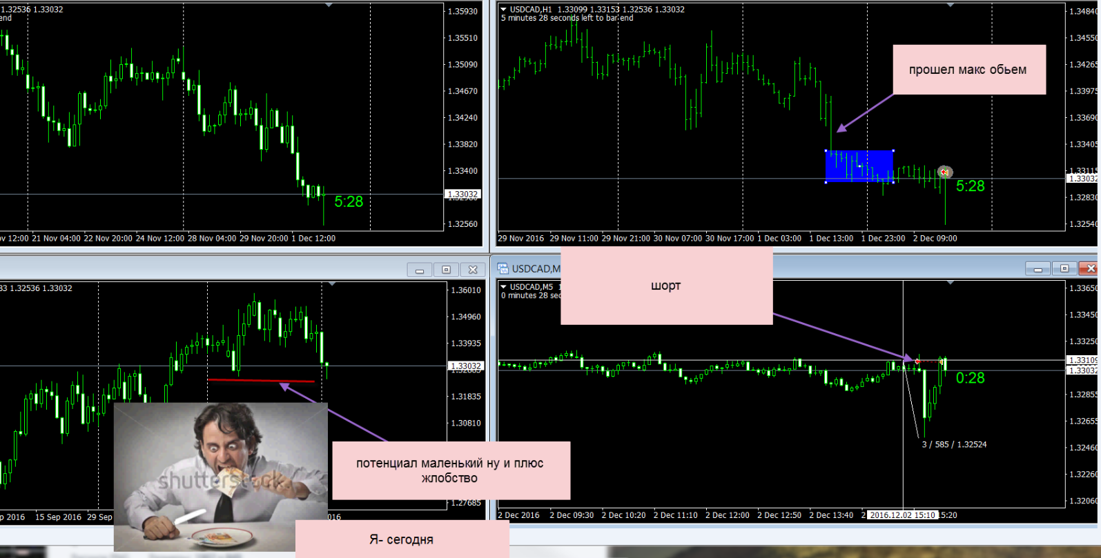Click the 1.33032 price label on top-left chart
Image resolution: width=1101 pixels, height=558 pixels.
point(462,195)
